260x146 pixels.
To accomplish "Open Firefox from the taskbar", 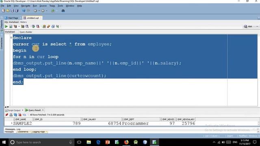I will (x=126, y=142).
